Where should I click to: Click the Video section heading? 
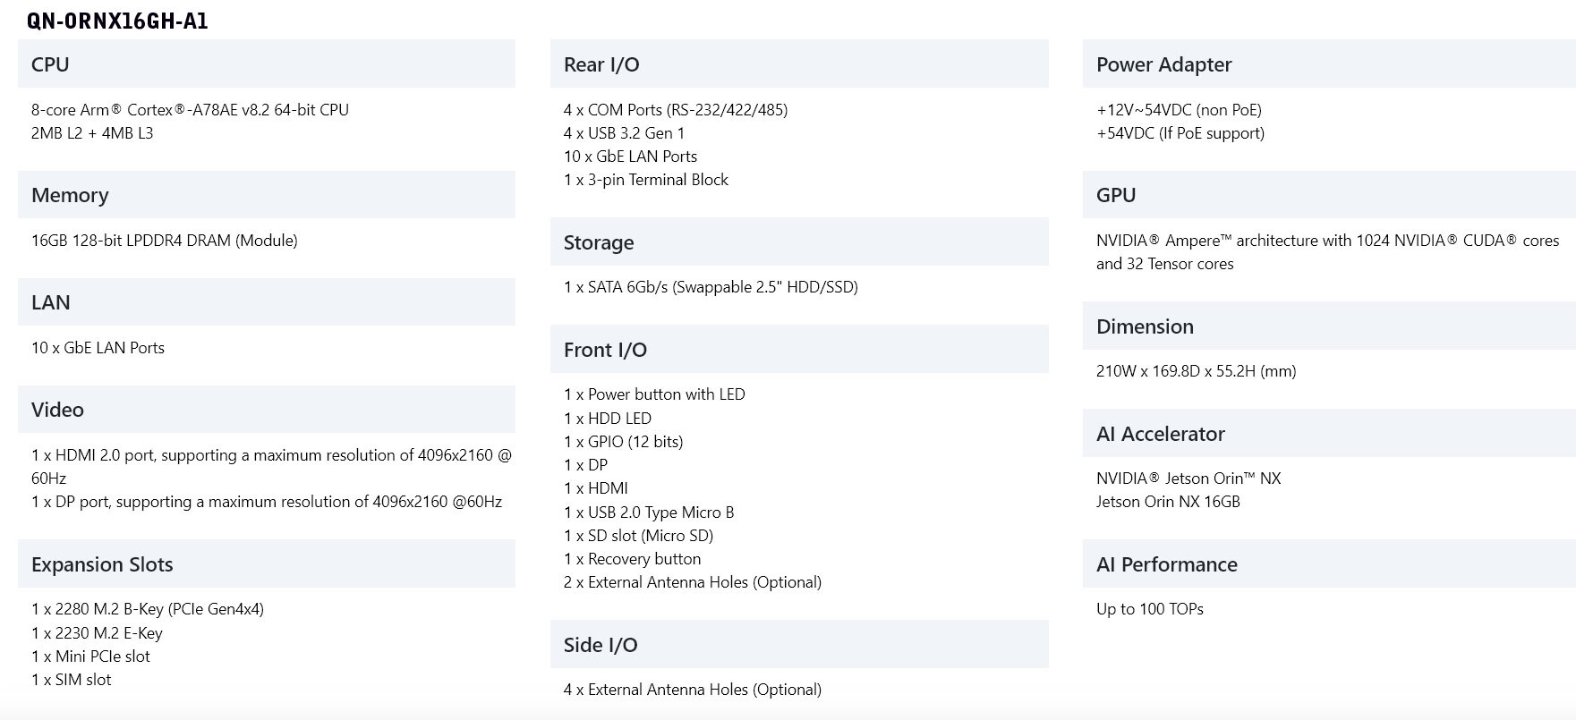(267, 409)
